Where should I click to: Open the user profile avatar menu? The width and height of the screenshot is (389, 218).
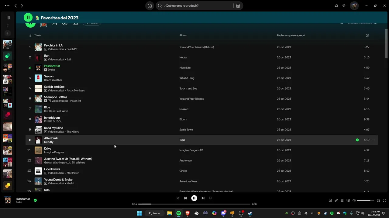click(354, 5)
